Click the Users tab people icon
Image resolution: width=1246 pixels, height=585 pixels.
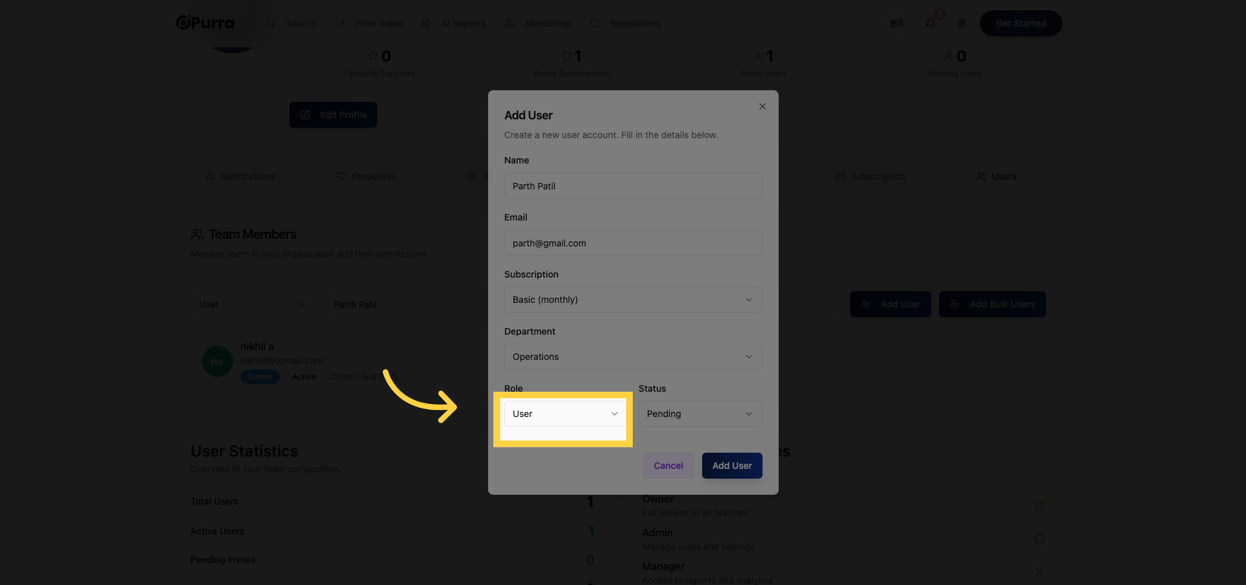tap(981, 176)
